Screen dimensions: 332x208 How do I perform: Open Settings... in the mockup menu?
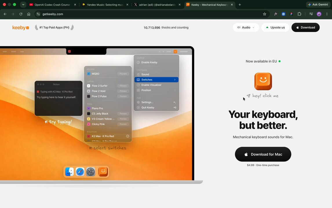pyautogui.click(x=156, y=102)
